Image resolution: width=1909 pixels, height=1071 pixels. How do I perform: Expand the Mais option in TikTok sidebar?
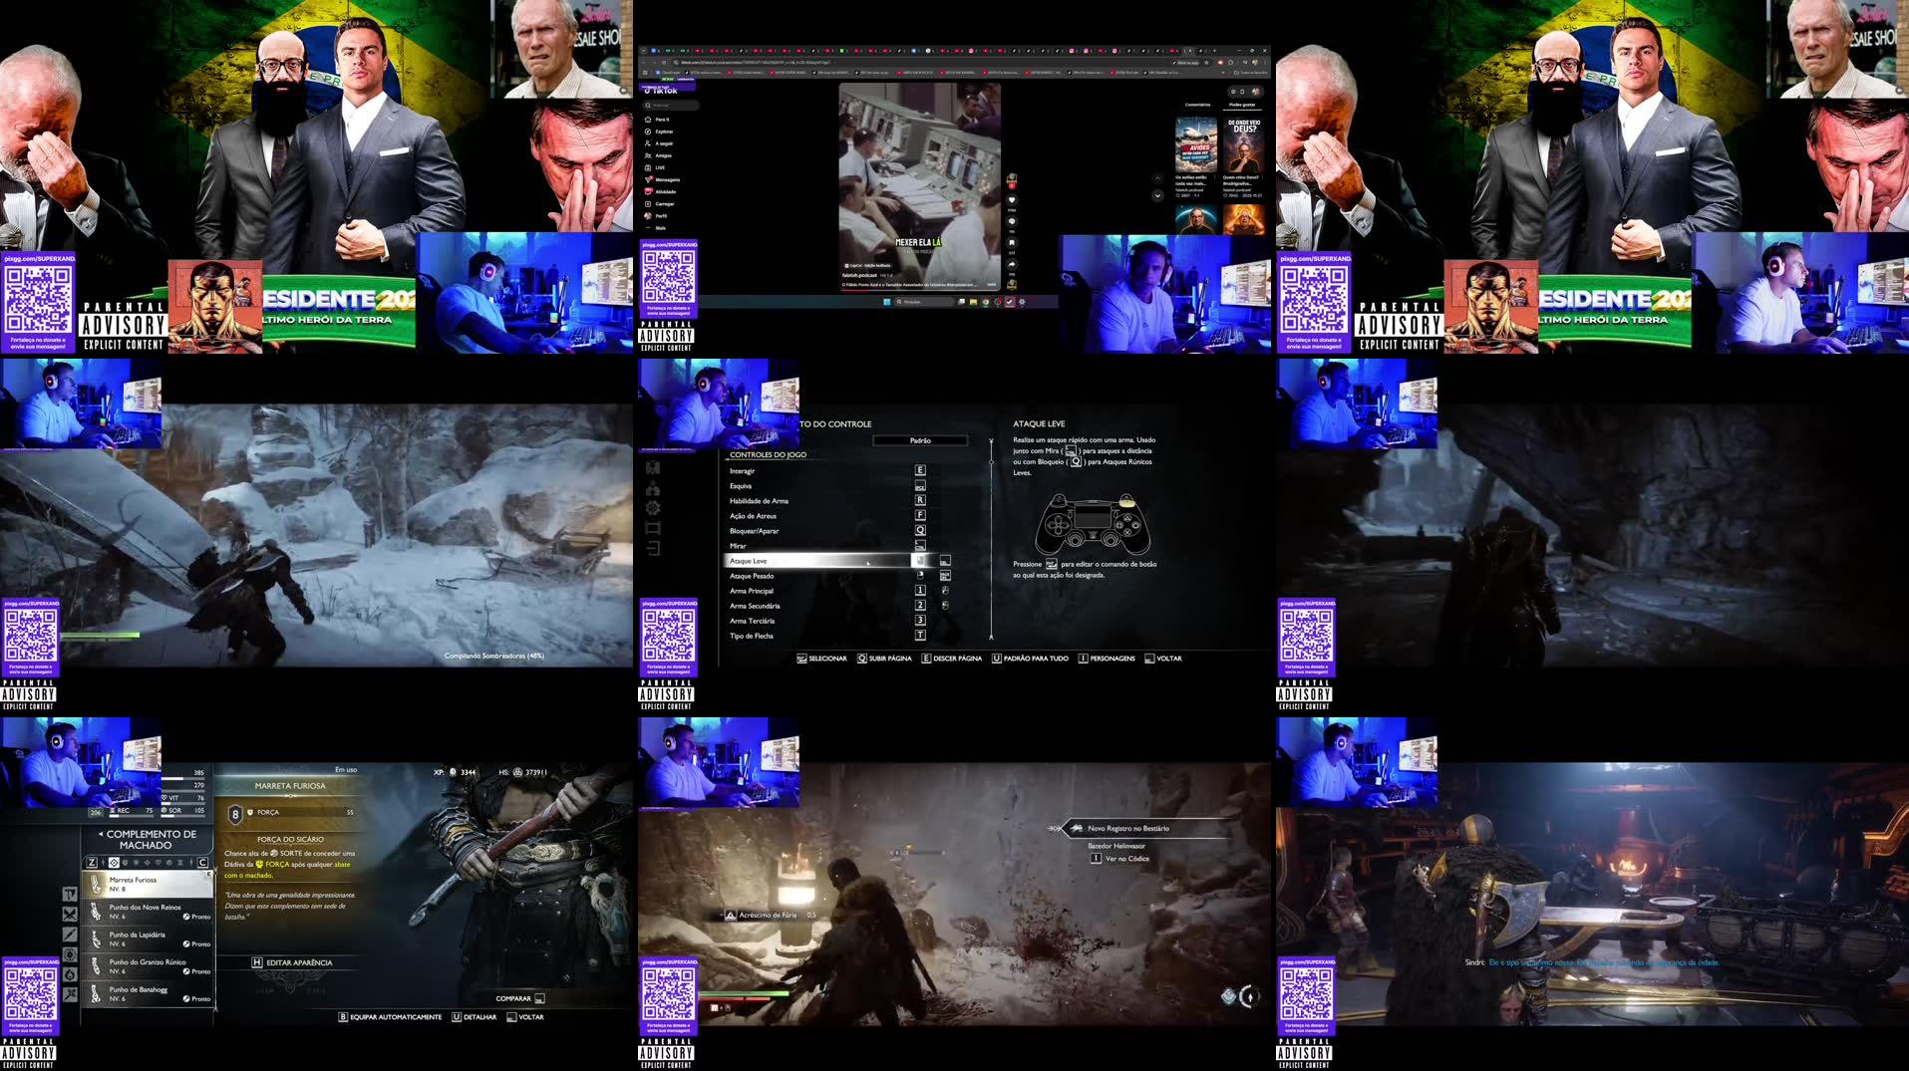(x=648, y=228)
